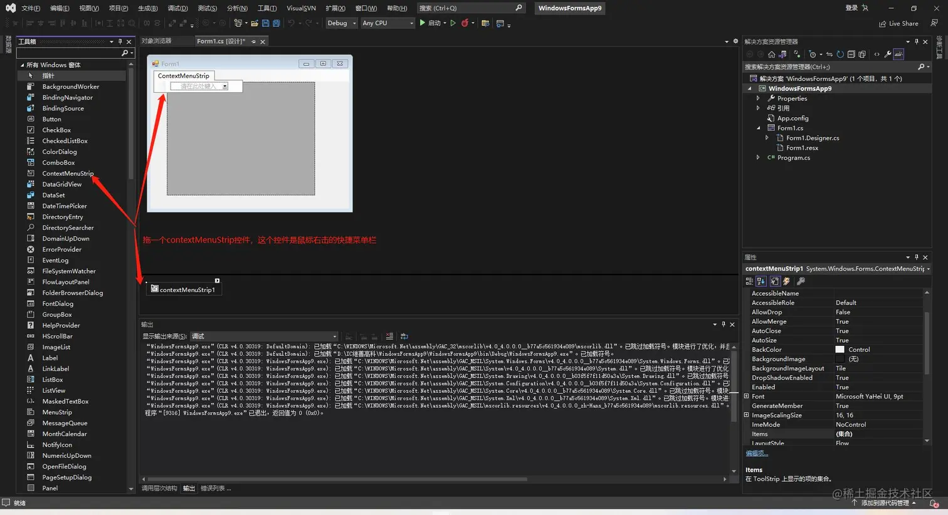Click the Undo toolbar icon
Image resolution: width=948 pixels, height=515 pixels.
(x=292, y=23)
